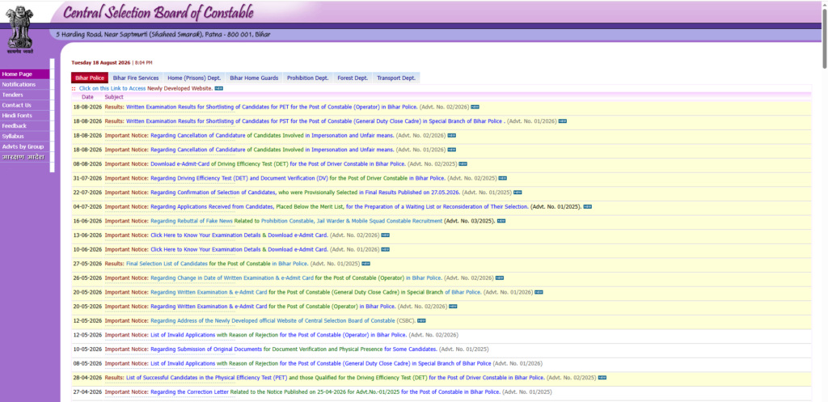Viewport: 828px width, 402px height.
Task: Open Change in Date of Written Examination notice
Action: click(x=296, y=278)
